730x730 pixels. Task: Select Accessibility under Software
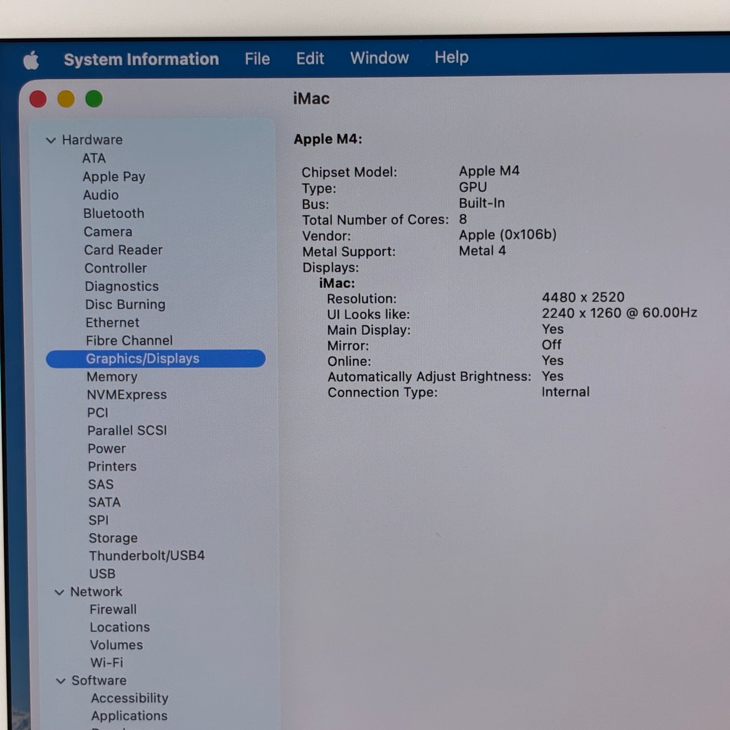coord(130,698)
